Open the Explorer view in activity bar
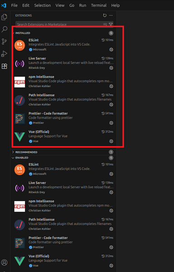This screenshot has height=272, width=174. pos(5,17)
